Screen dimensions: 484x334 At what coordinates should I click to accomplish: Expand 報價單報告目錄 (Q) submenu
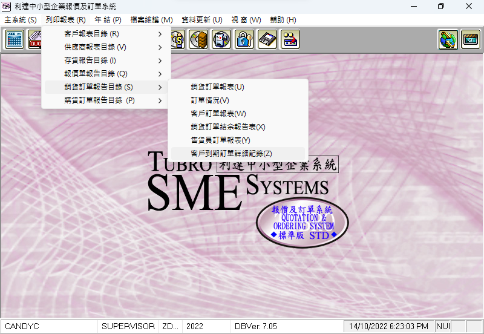click(x=106, y=74)
